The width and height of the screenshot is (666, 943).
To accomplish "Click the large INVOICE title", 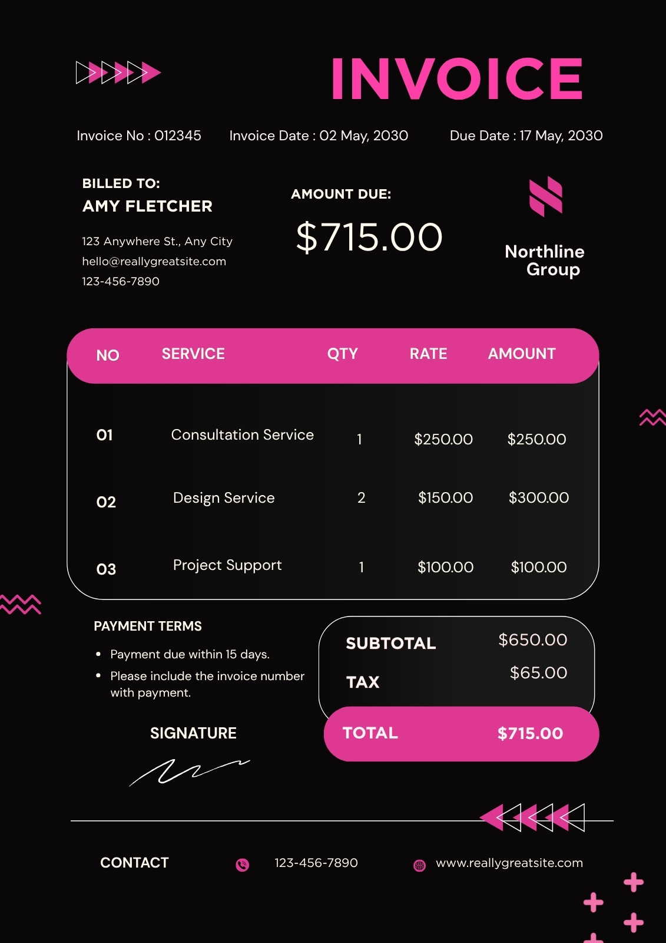I will click(457, 79).
